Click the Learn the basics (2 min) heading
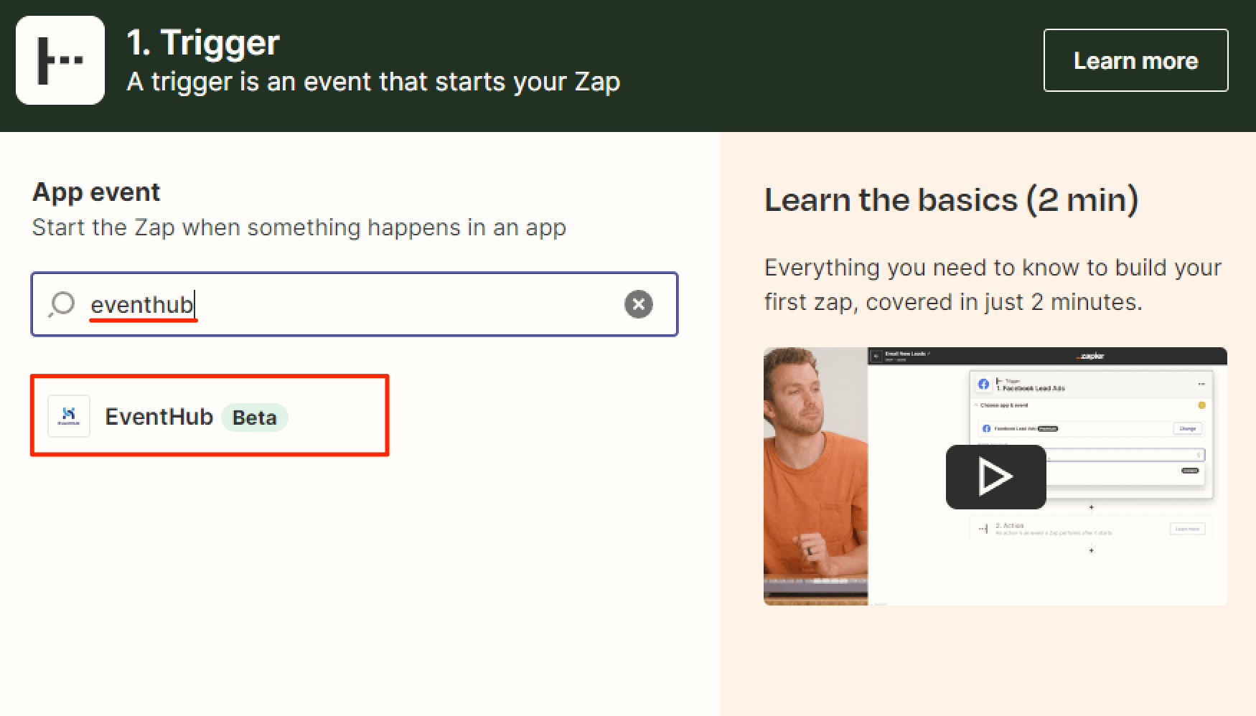 pyautogui.click(x=952, y=199)
